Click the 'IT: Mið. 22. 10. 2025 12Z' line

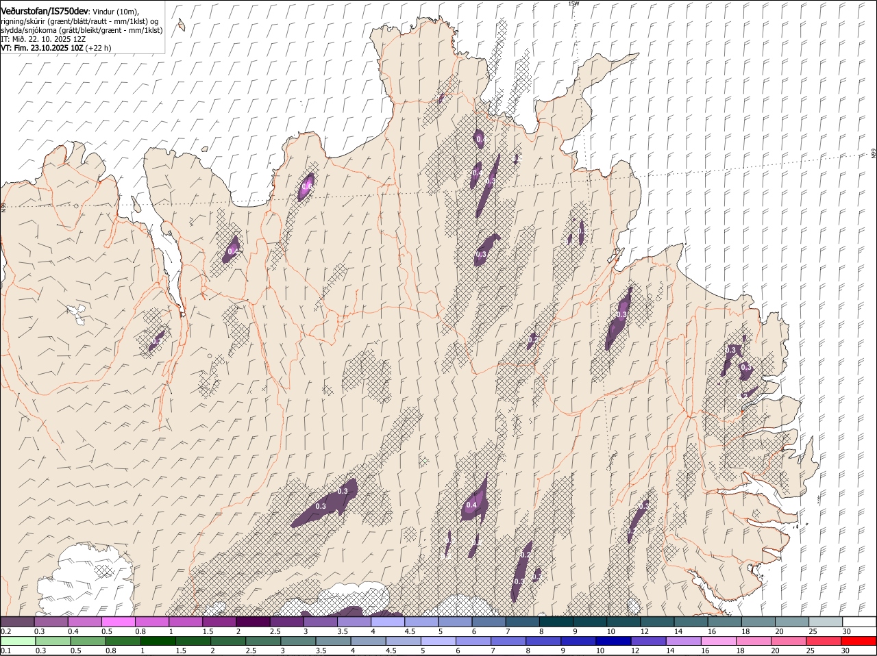point(43,39)
